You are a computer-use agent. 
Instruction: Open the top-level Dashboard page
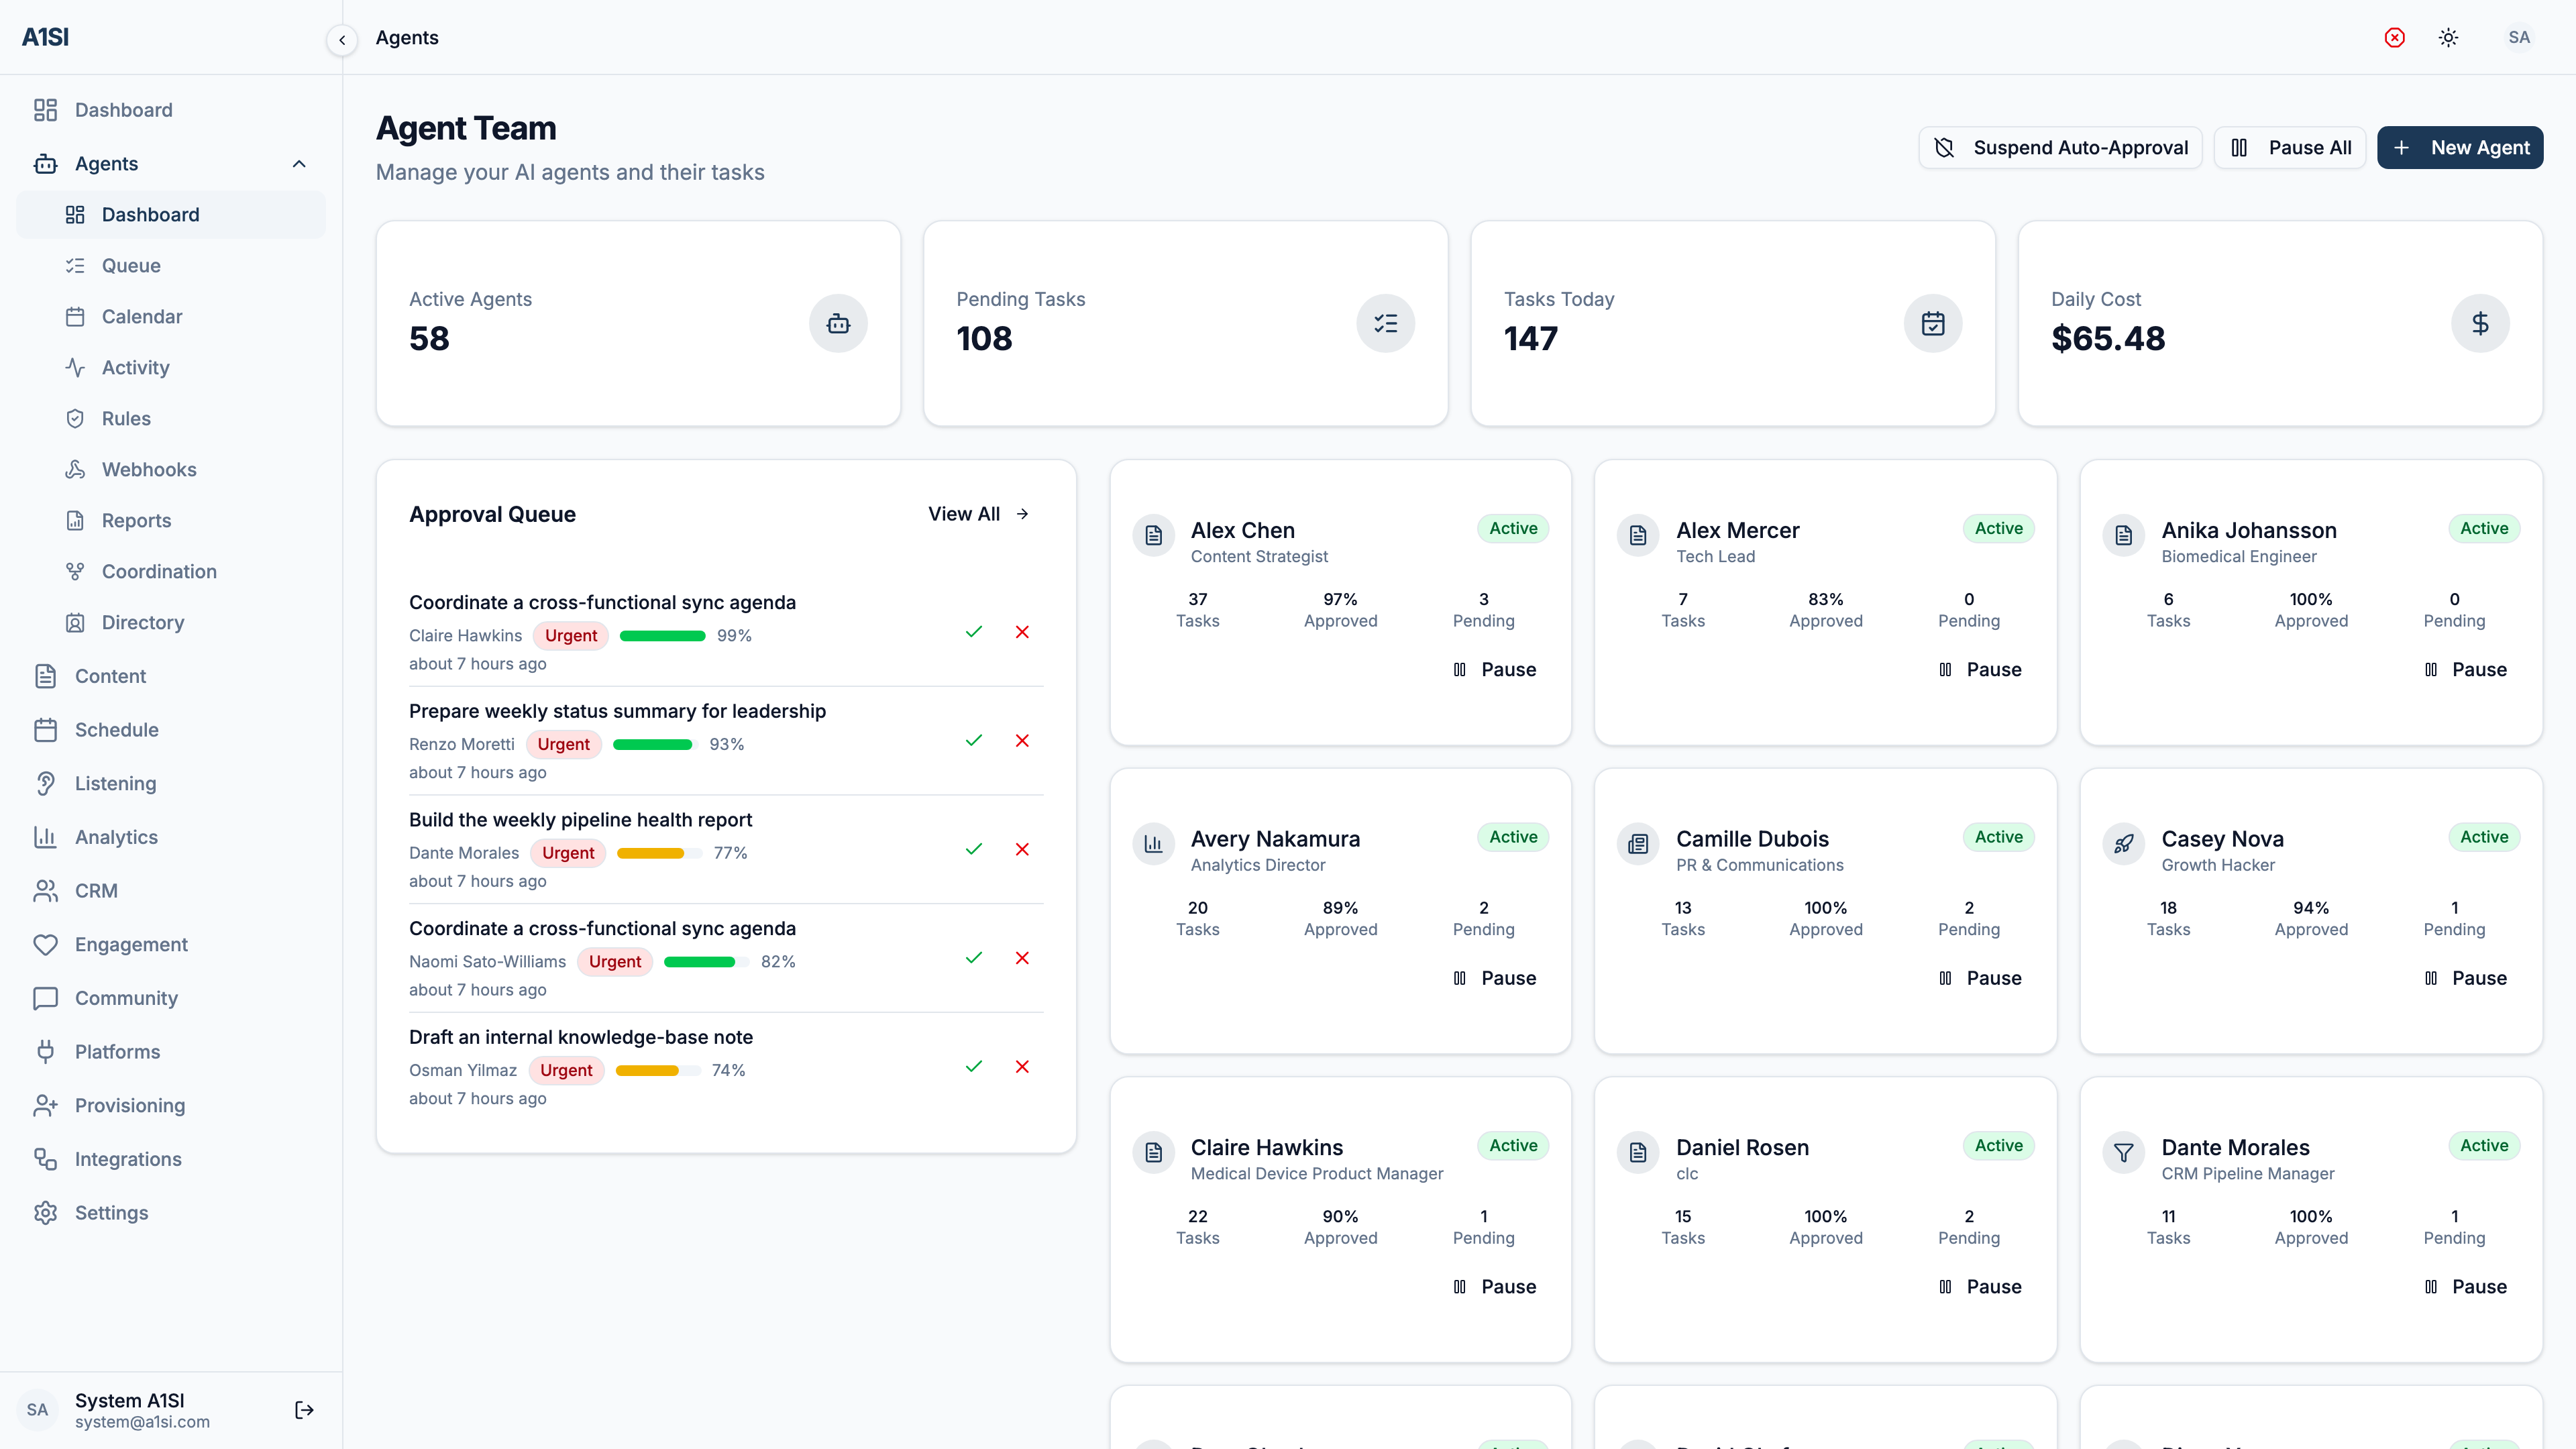click(x=170, y=110)
